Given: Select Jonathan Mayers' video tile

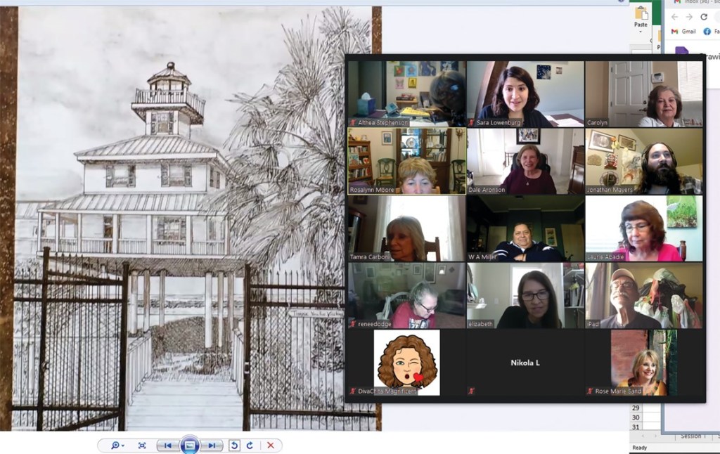Looking at the screenshot, I should tap(643, 161).
